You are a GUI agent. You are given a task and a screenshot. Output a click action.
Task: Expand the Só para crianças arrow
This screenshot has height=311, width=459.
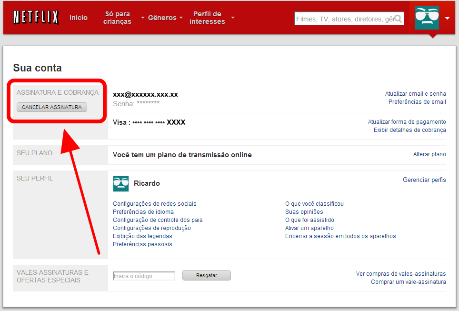pyautogui.click(x=143, y=18)
